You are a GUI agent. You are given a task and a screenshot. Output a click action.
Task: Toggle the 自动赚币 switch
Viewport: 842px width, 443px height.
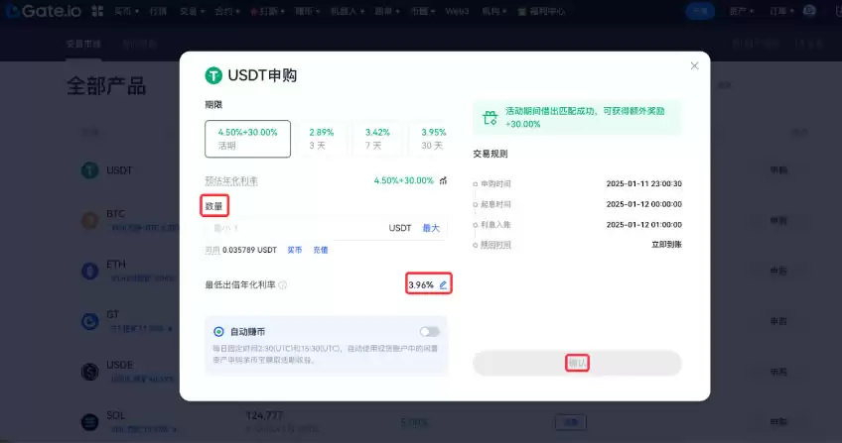tap(430, 332)
